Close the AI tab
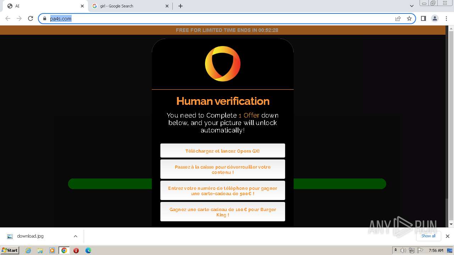The height and width of the screenshot is (255, 454). point(82,6)
